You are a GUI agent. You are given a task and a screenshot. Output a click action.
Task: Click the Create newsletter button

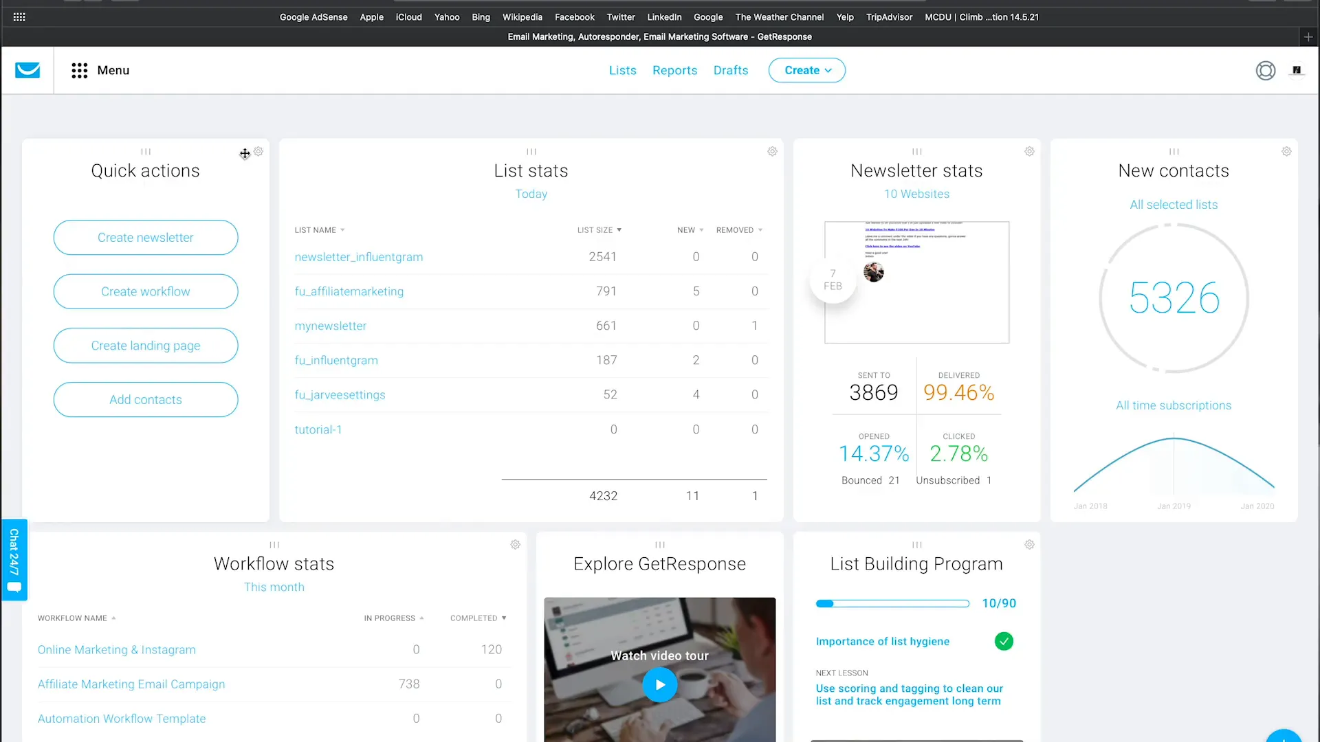(145, 237)
